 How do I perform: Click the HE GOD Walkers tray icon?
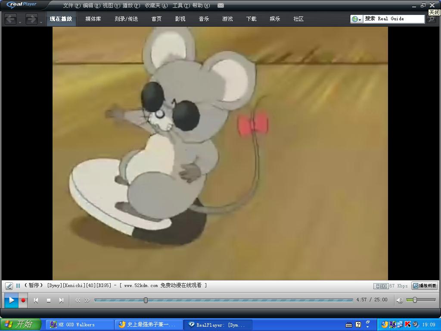coord(392,325)
